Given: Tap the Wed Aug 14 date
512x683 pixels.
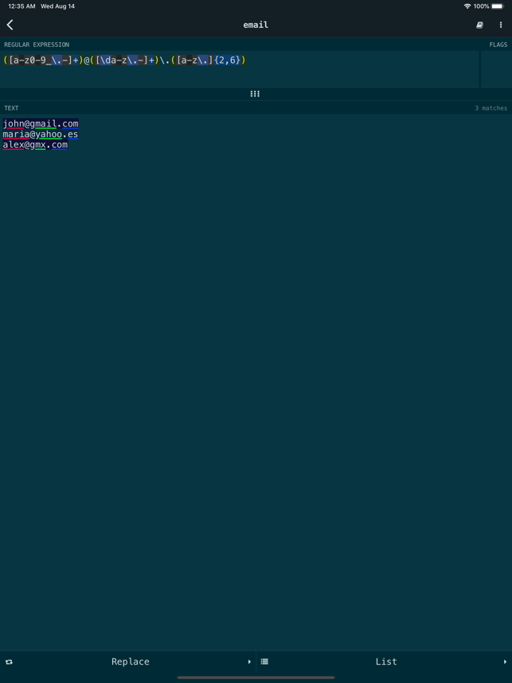Looking at the screenshot, I should coord(58,6).
